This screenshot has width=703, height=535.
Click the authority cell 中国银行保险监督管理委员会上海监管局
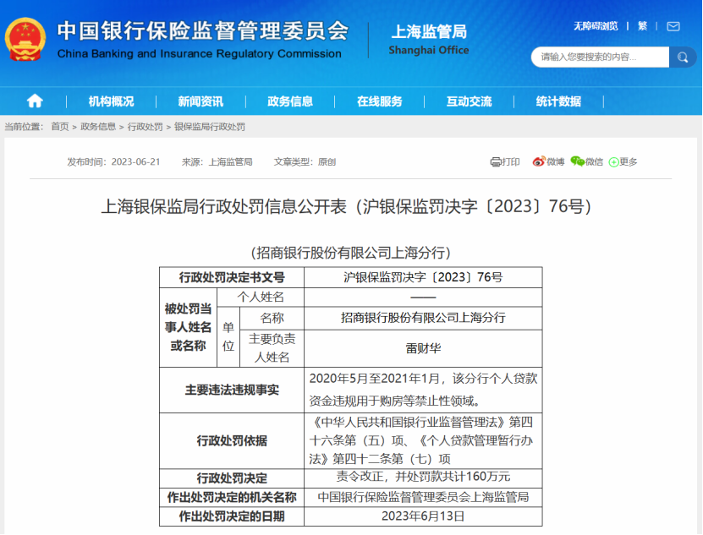tap(423, 497)
